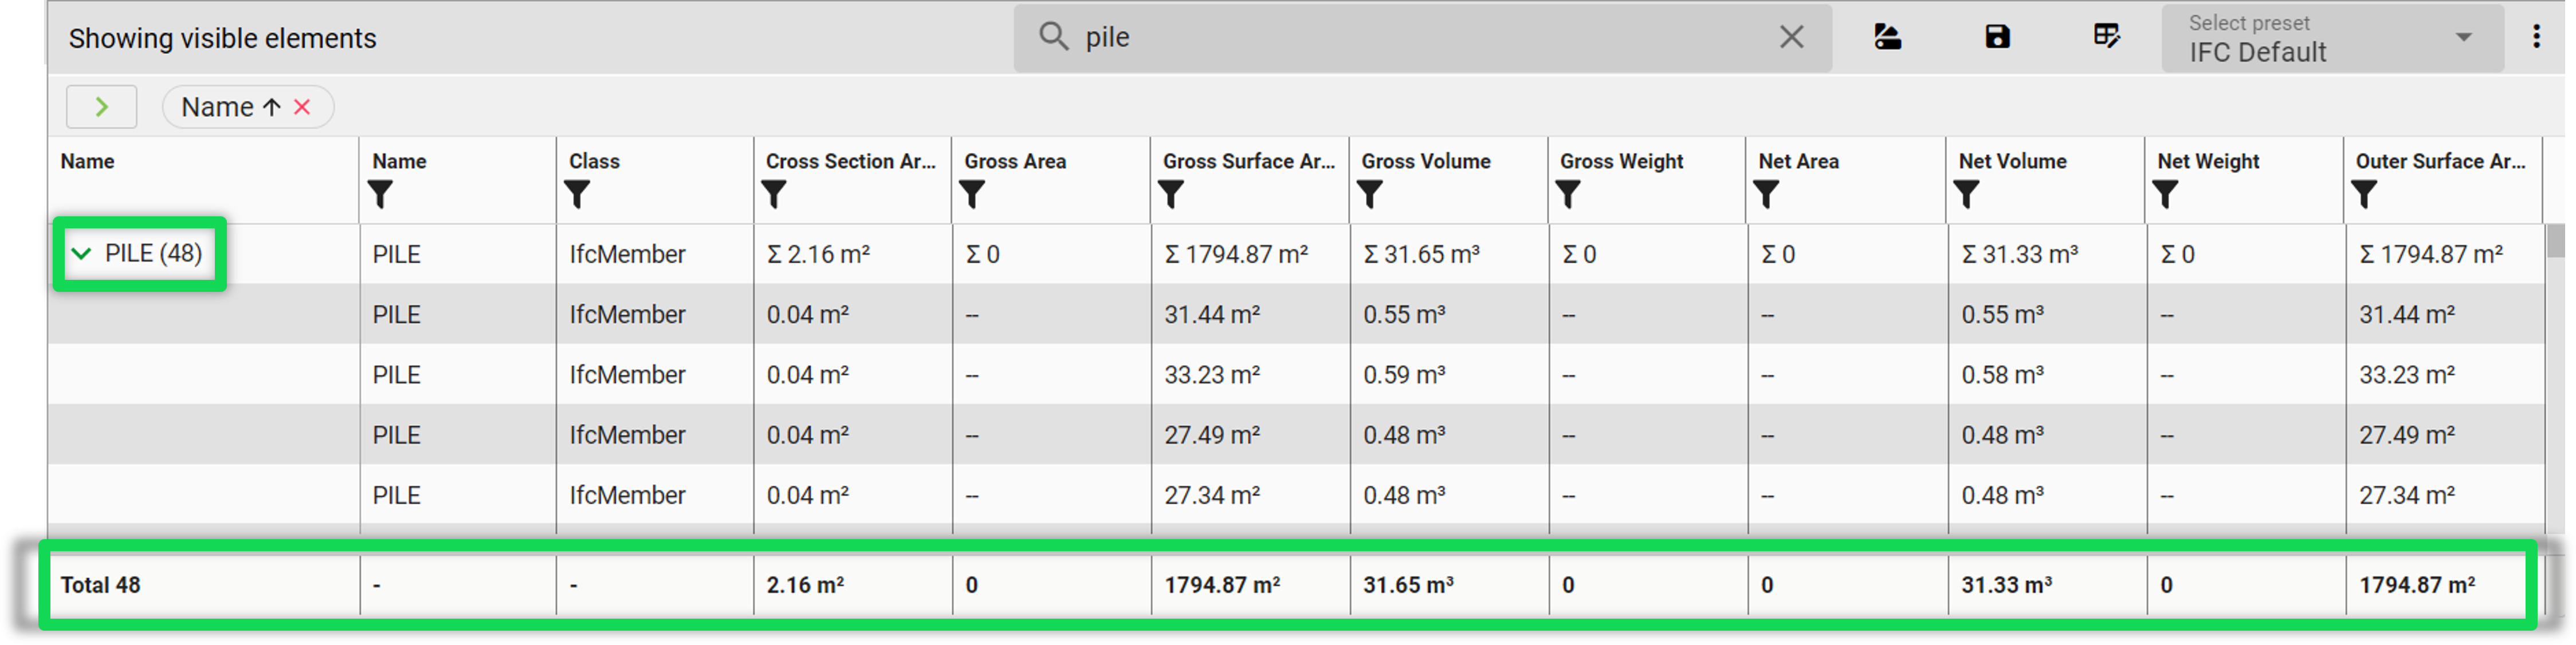Viewport: 2576px width, 645px height.
Task: Click the search magnifier icon
Action: [x=1053, y=37]
